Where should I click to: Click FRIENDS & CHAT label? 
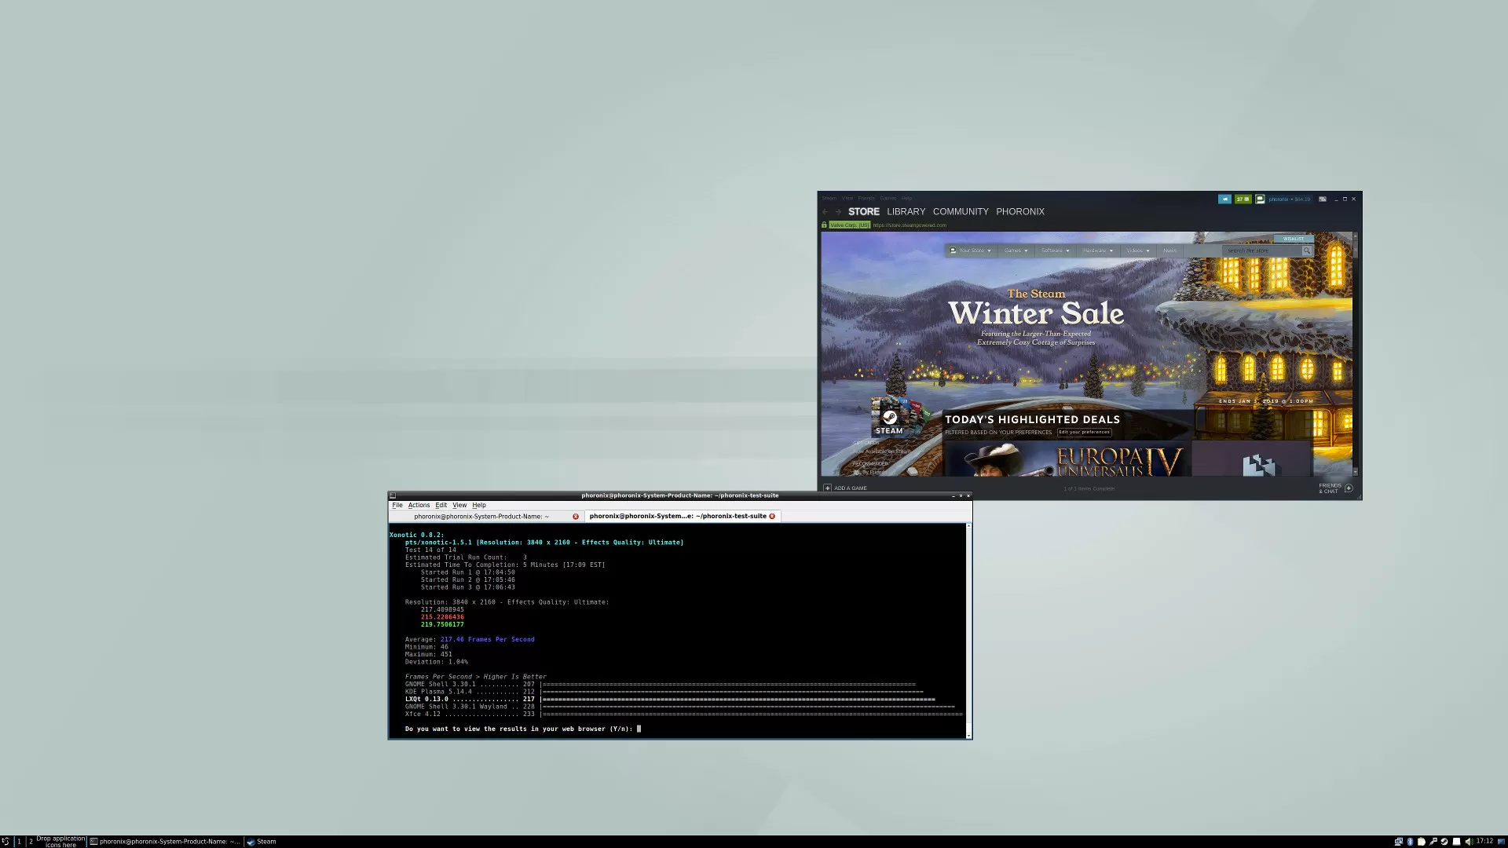tap(1330, 488)
